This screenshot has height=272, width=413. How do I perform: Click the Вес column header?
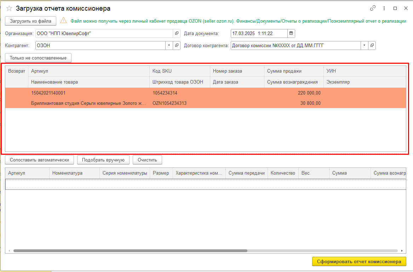[x=314, y=173]
